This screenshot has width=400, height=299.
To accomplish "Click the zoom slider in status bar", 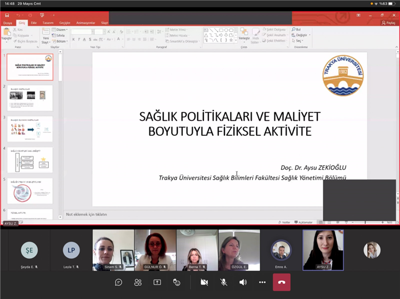I will (367, 222).
